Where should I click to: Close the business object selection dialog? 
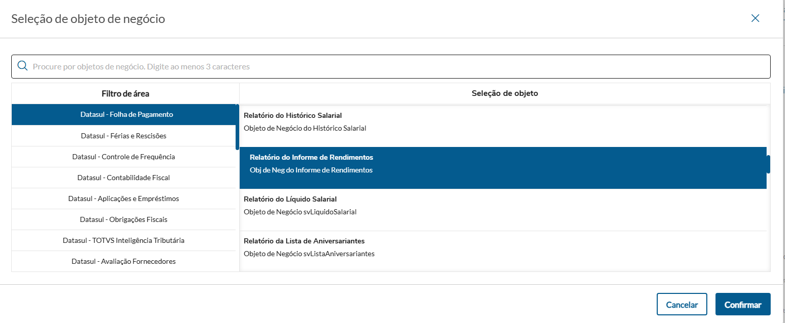click(x=755, y=18)
